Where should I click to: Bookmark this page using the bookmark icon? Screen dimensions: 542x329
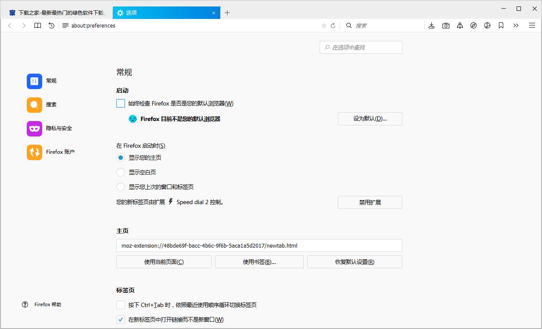[501, 25]
